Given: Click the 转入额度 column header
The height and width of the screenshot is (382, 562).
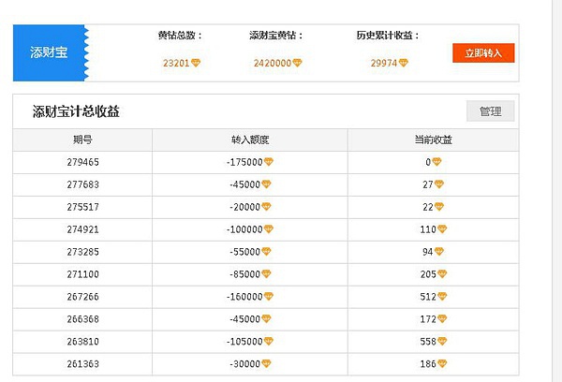Looking at the screenshot, I should pyautogui.click(x=250, y=140).
